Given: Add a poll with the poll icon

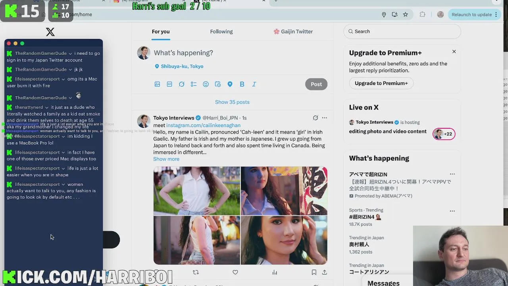Looking at the screenshot, I should click(x=194, y=84).
